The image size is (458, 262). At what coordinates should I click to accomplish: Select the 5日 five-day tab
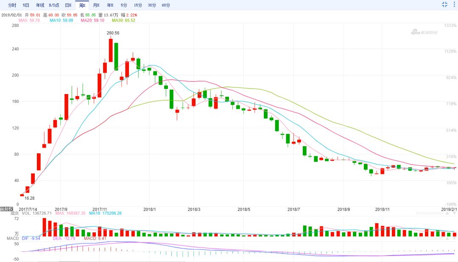[26, 5]
